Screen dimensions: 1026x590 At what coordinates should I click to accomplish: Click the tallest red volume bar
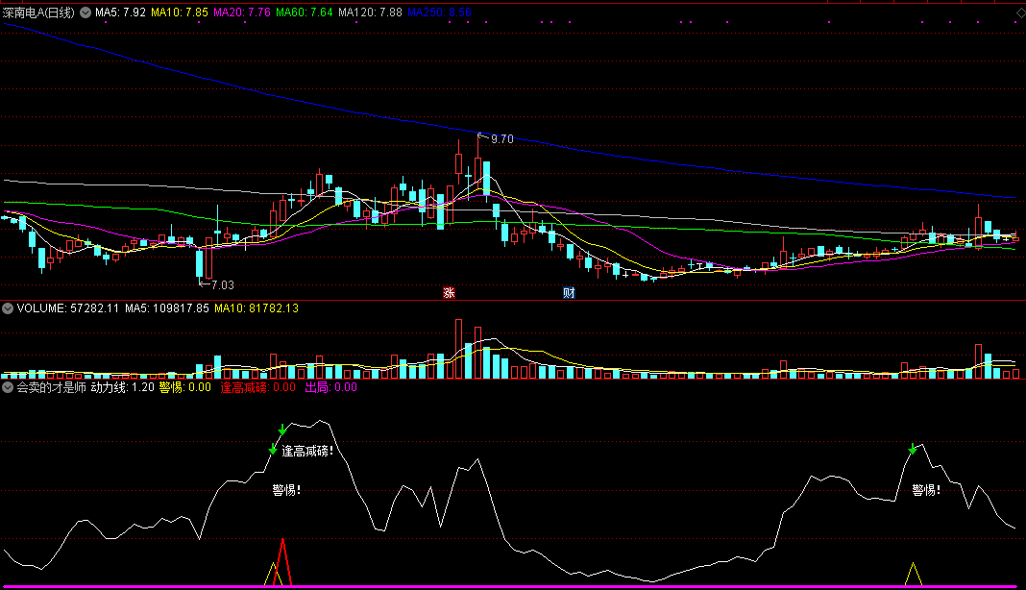(x=458, y=349)
